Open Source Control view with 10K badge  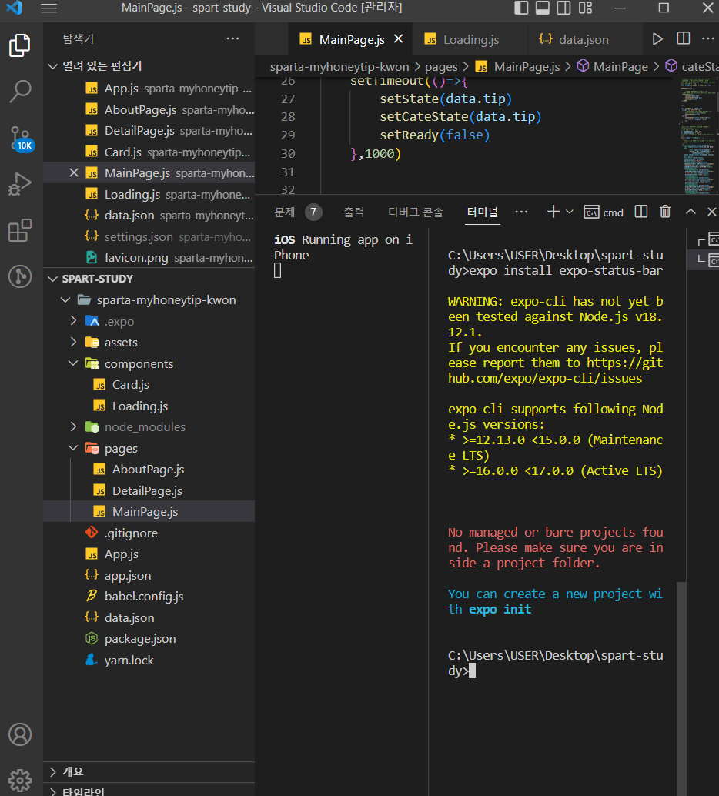tap(22, 138)
